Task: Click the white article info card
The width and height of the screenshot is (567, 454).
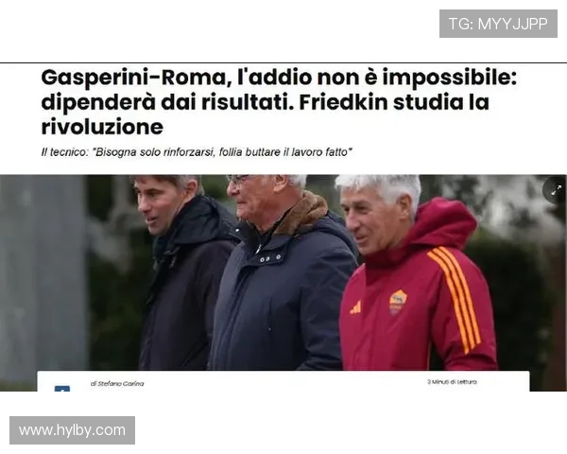Action: point(283,381)
